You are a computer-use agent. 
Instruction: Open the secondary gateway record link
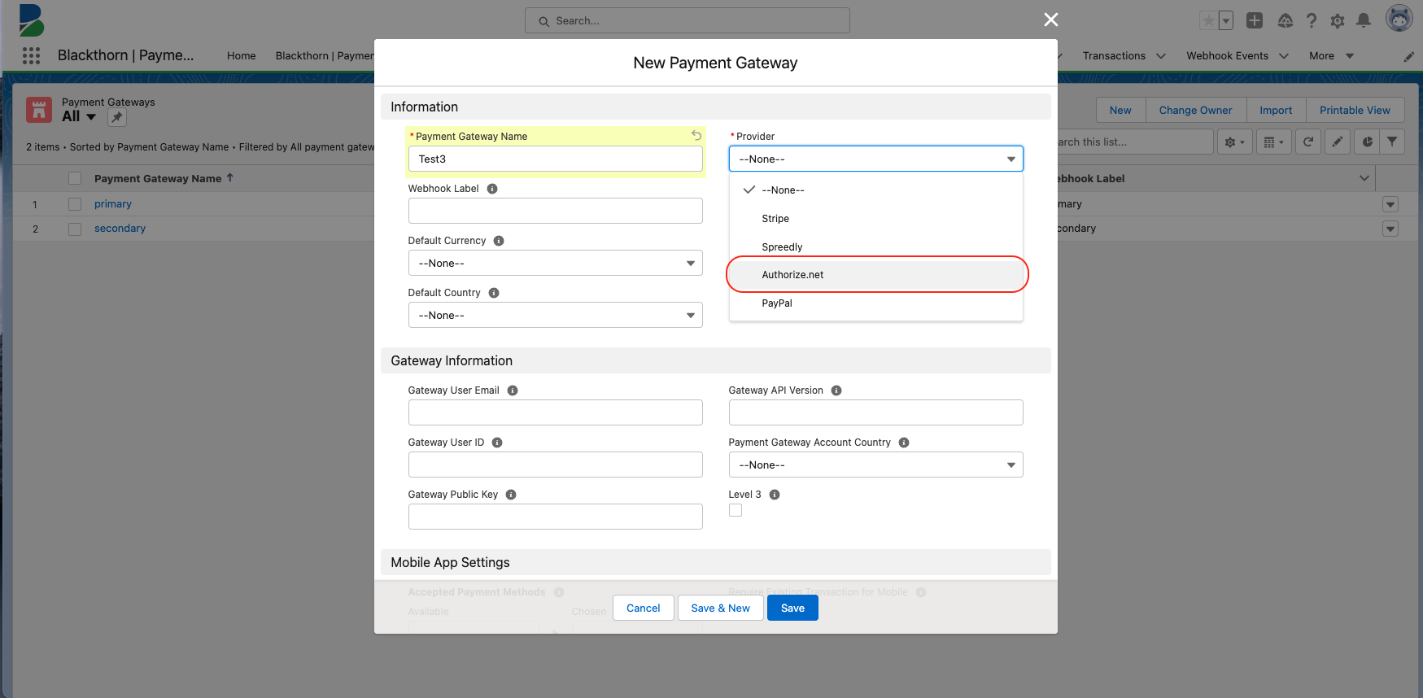tap(120, 229)
